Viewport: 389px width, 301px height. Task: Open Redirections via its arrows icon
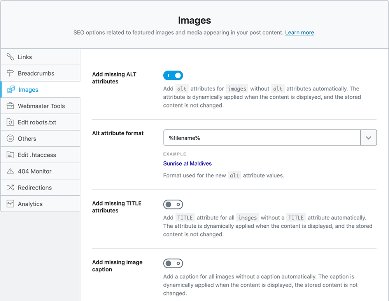point(11,187)
